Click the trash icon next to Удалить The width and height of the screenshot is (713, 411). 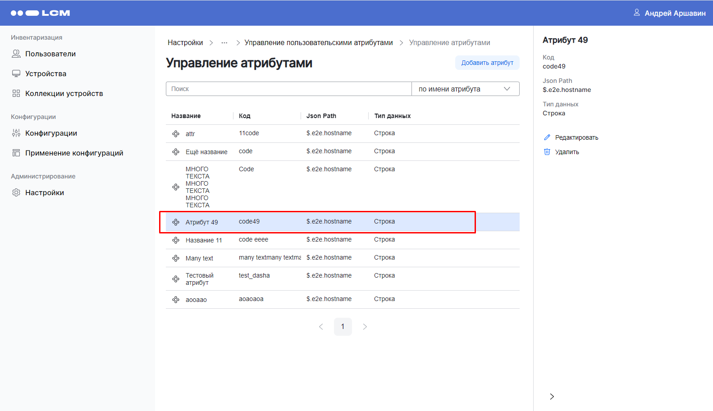coord(547,152)
